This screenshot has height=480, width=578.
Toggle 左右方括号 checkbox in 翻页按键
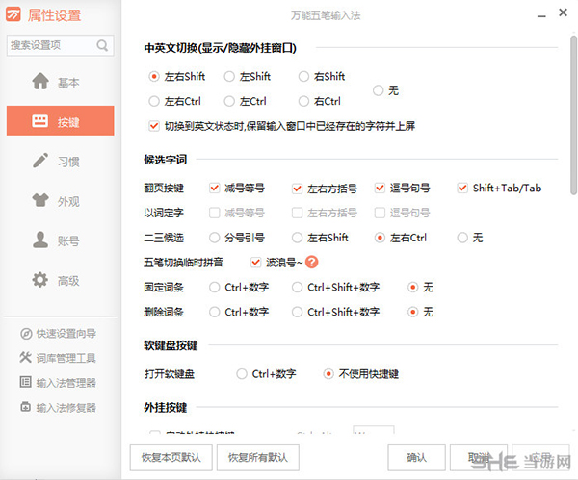pyautogui.click(x=297, y=189)
